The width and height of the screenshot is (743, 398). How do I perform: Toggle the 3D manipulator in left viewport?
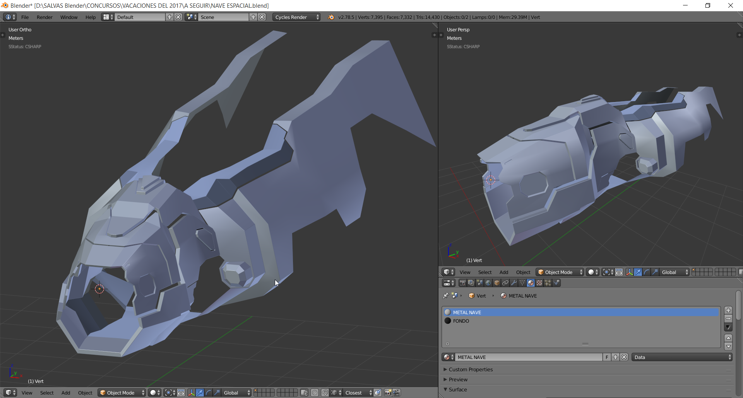point(191,393)
